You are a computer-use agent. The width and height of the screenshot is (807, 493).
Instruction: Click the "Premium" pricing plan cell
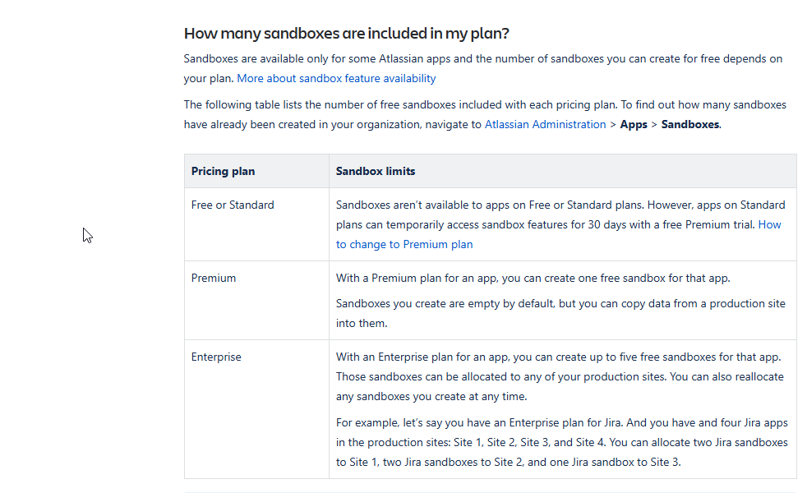[x=214, y=279]
